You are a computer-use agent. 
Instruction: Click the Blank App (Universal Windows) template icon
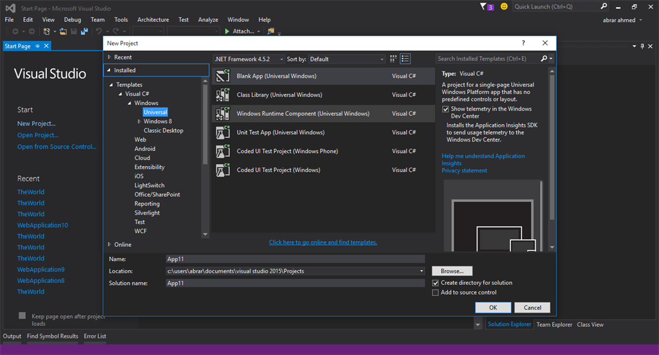coord(223,76)
